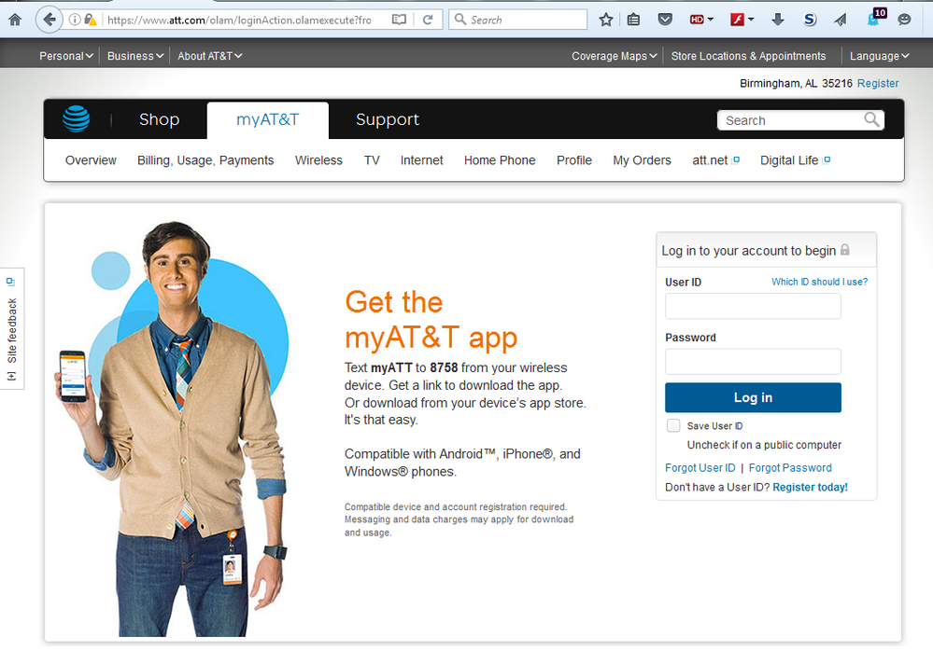Click the Ghostery ghost icon with 10 badge
This screenshot has width=933, height=664.
pyautogui.click(x=873, y=20)
